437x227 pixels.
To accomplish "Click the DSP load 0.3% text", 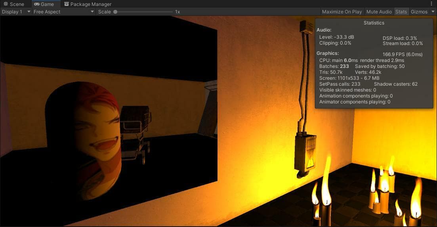I will 400,38.
